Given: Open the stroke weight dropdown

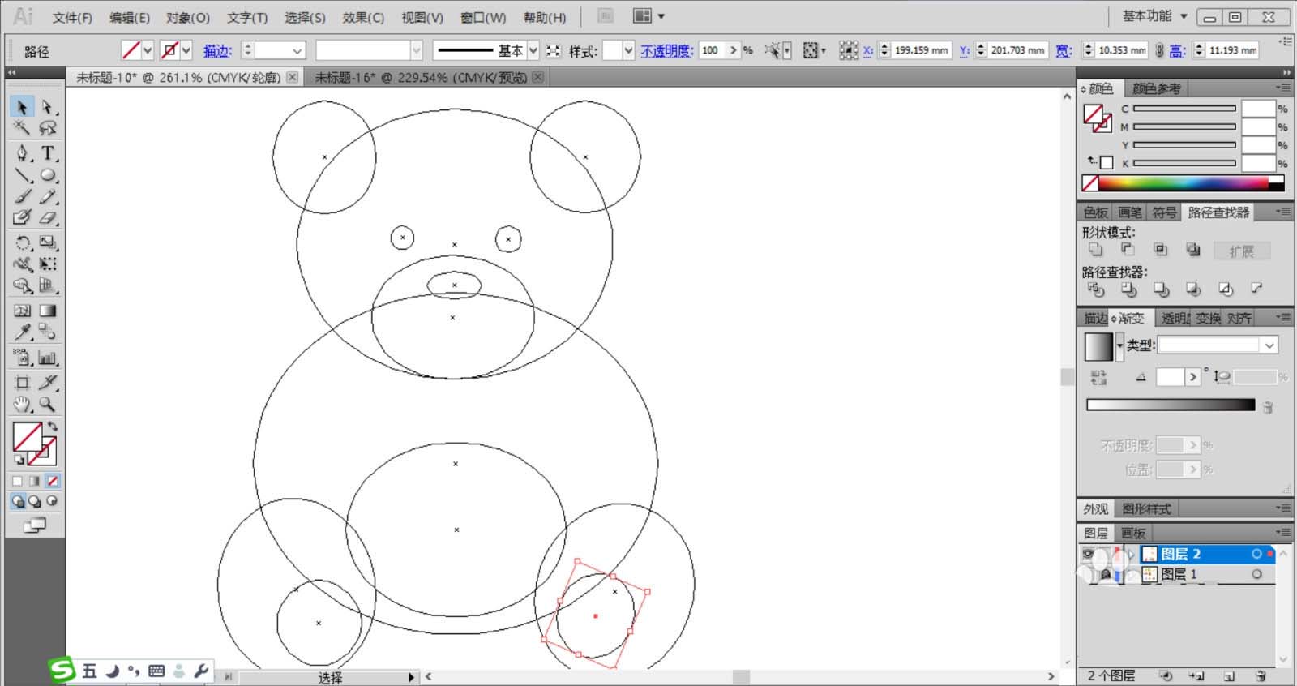Looking at the screenshot, I should (297, 50).
